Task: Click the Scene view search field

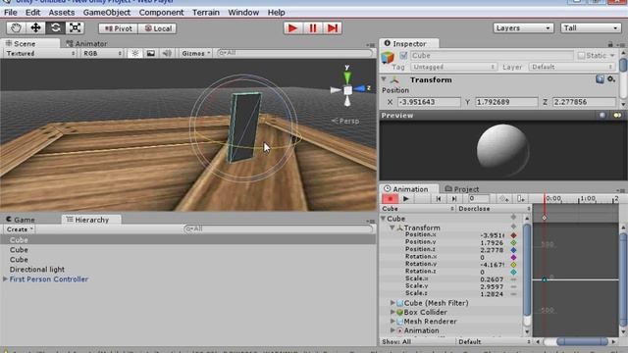Action: (294, 53)
